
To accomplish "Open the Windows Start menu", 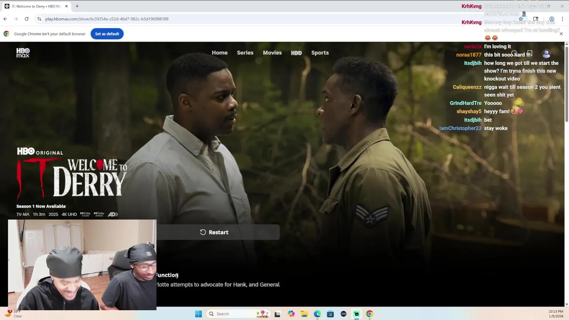I will (198, 314).
